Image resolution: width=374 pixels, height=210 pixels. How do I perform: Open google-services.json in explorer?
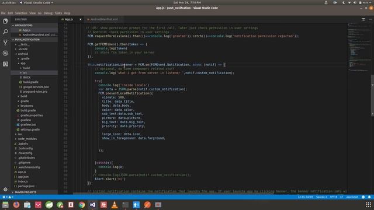(x=36, y=87)
